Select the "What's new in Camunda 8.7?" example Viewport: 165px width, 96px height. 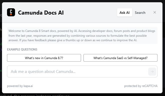click(x=44, y=58)
